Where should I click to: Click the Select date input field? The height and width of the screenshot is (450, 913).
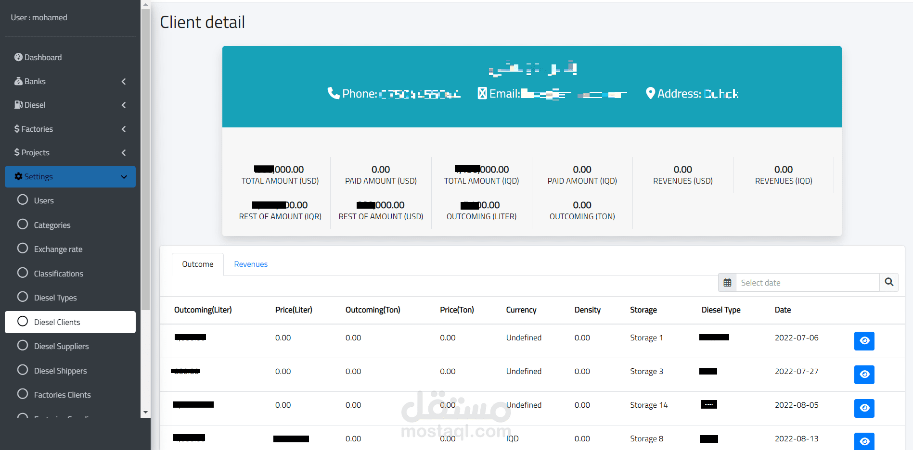[808, 283]
